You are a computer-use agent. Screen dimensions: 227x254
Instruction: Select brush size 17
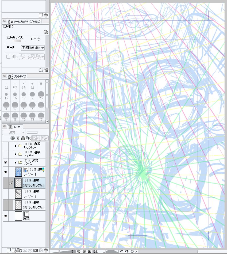pyautogui.click(x=41, y=117)
